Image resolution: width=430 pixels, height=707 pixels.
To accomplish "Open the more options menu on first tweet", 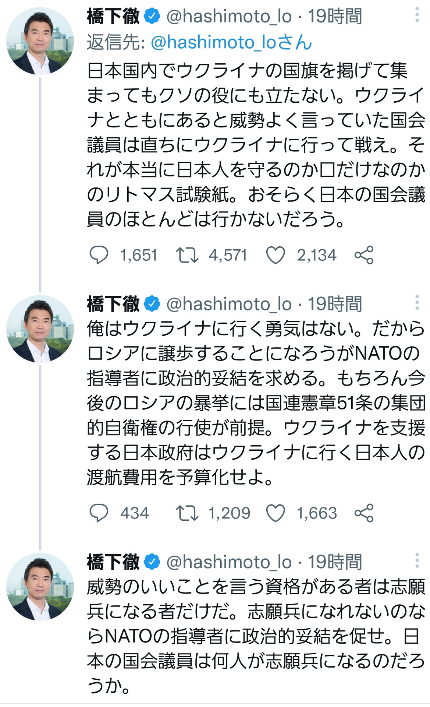I will click(x=417, y=15).
